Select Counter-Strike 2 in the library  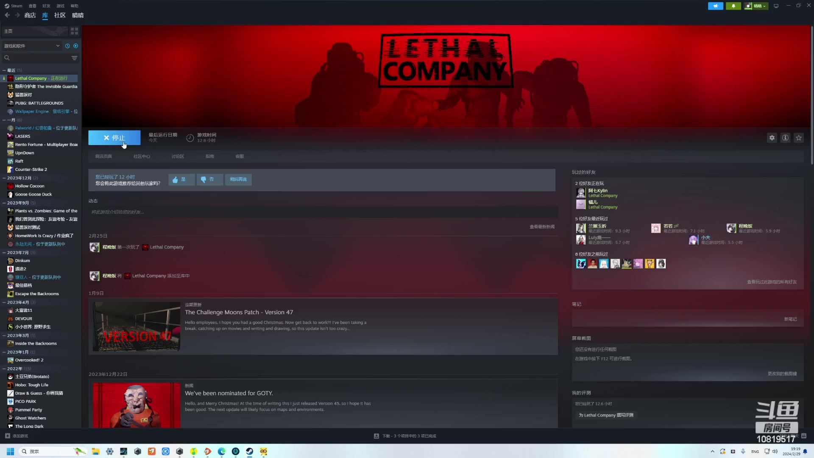pos(31,170)
